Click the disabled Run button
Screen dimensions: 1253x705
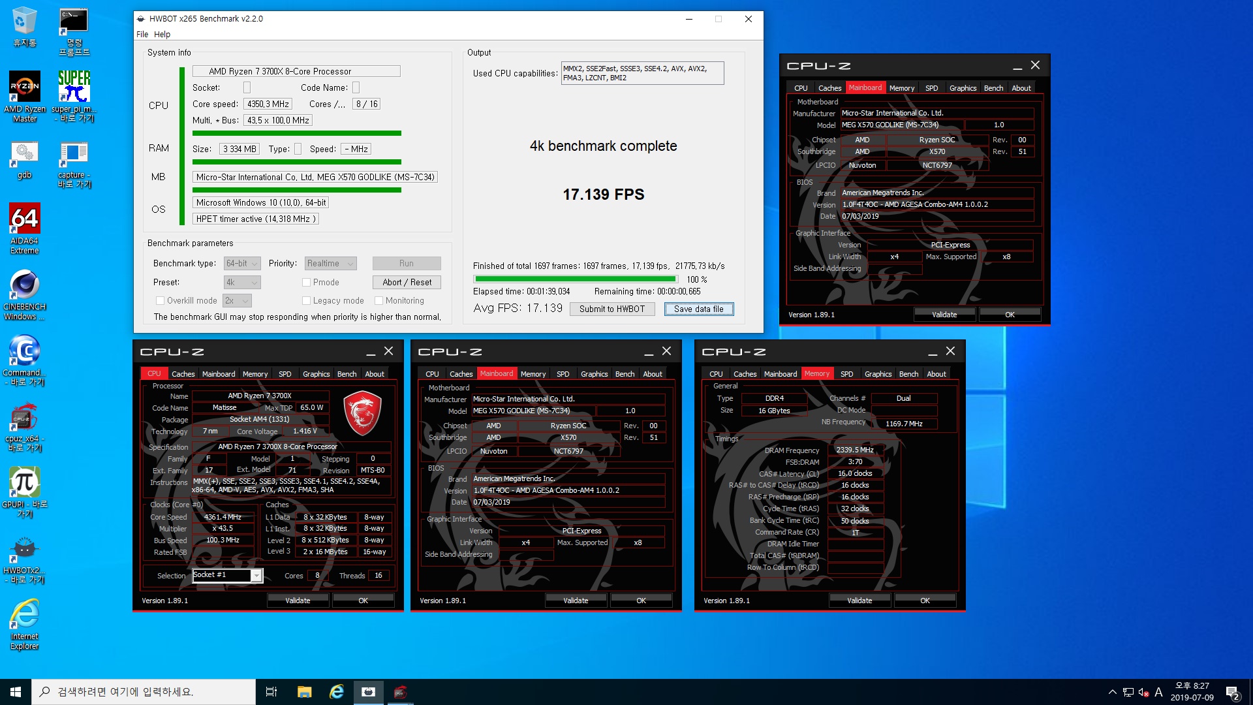tap(407, 263)
